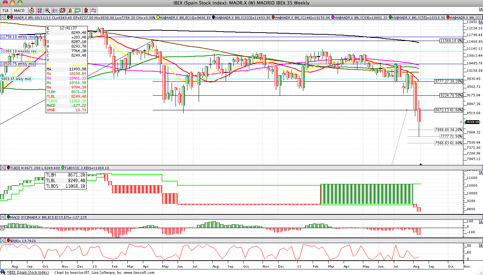Screen dimensions: 483x275
Task: Select the pink oscillator waveform icon
Action: coord(94,11)
